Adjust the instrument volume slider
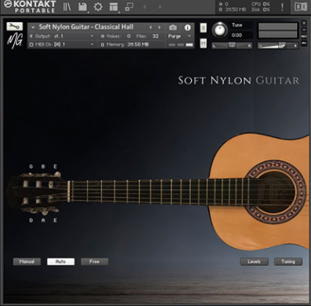Viewport: 311px width, 306px height. [278, 46]
